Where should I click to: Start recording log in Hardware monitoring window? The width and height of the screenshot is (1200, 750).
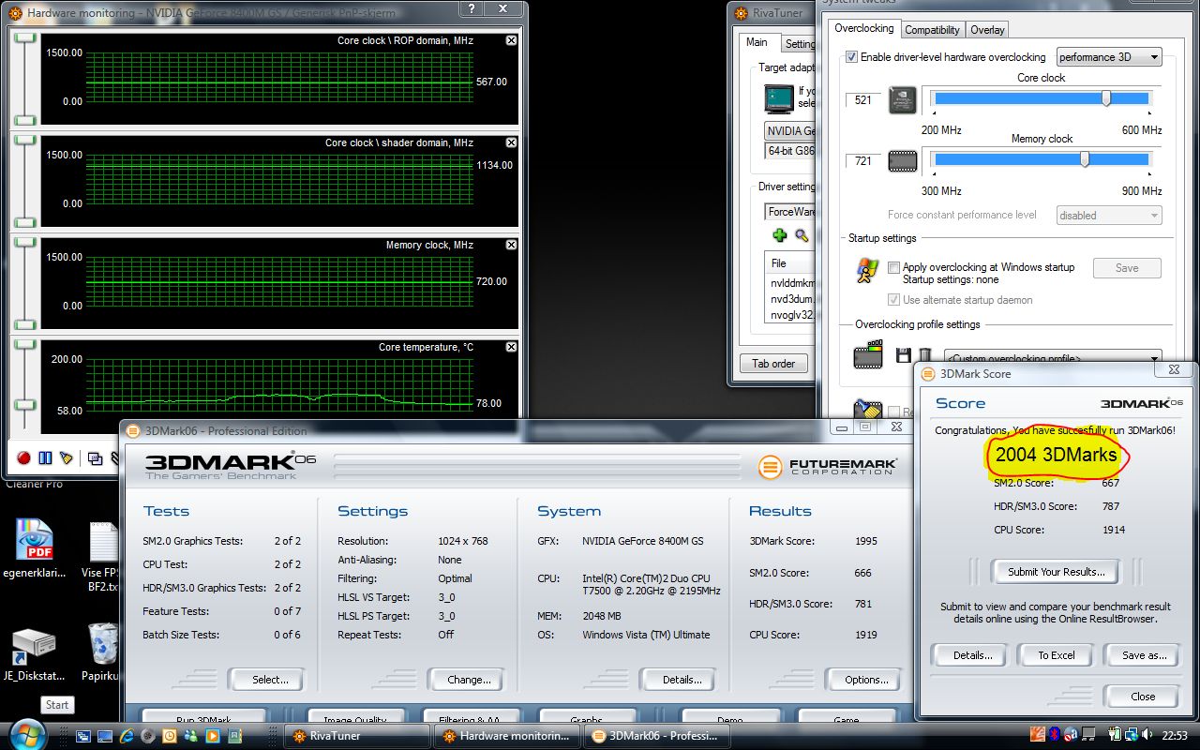pyautogui.click(x=23, y=457)
